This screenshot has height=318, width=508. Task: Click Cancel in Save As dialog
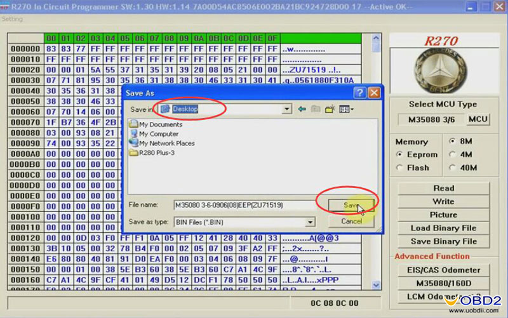[x=351, y=221]
